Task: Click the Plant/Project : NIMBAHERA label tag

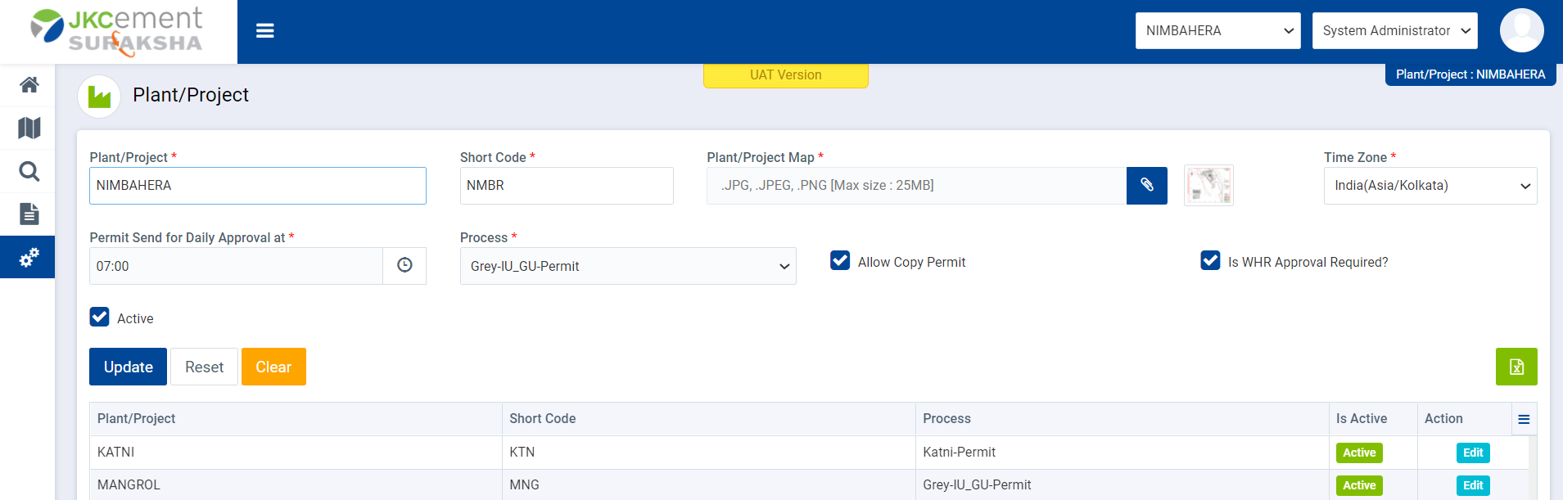Action: pos(1470,74)
